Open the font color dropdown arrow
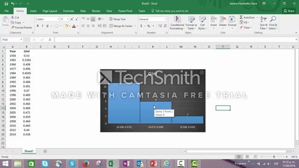 point(78,26)
